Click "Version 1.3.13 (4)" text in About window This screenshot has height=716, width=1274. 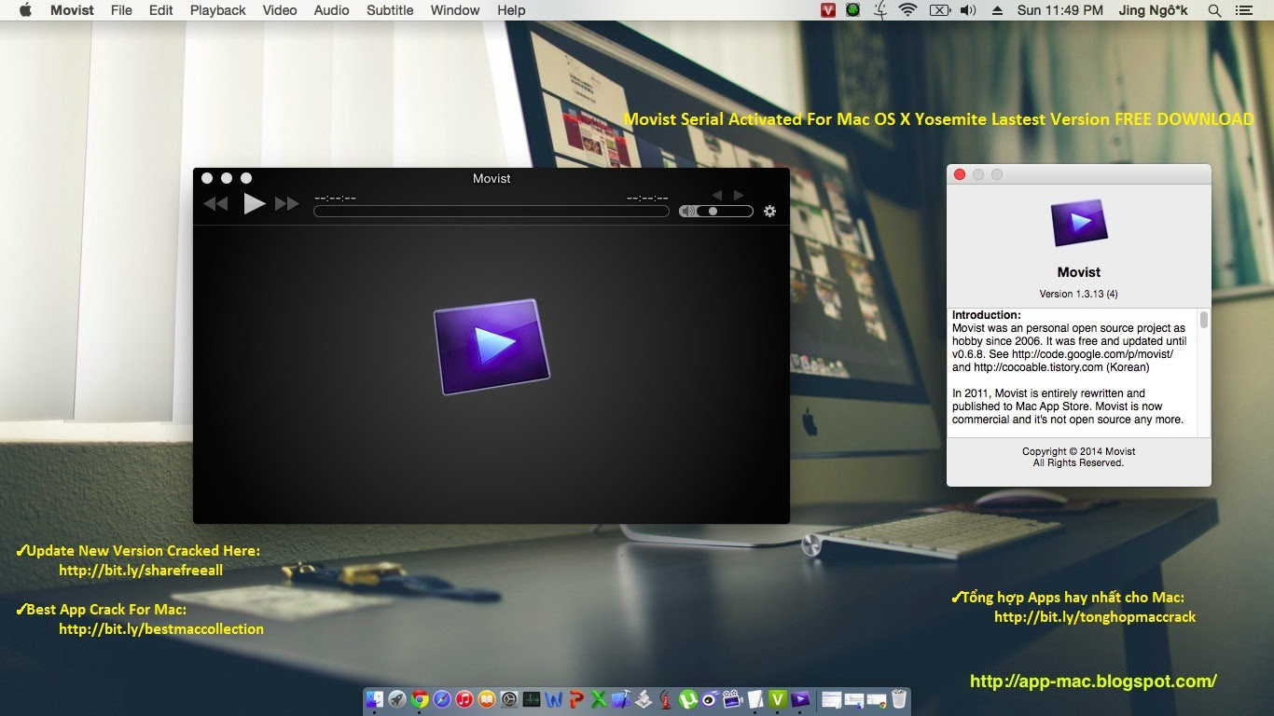click(x=1078, y=294)
